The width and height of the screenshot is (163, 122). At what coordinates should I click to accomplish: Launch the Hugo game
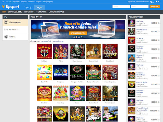(77, 114)
